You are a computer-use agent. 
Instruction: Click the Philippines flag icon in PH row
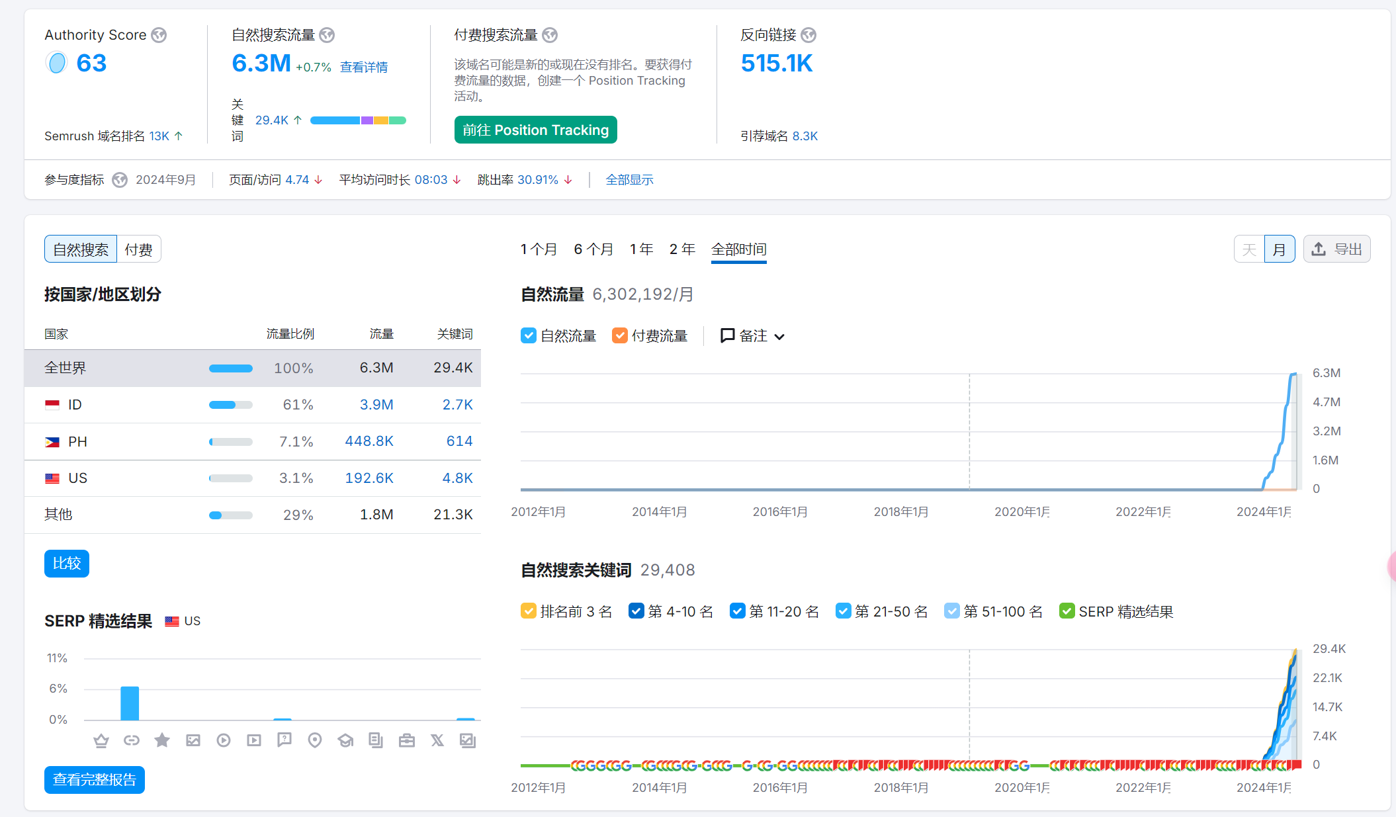[52, 442]
